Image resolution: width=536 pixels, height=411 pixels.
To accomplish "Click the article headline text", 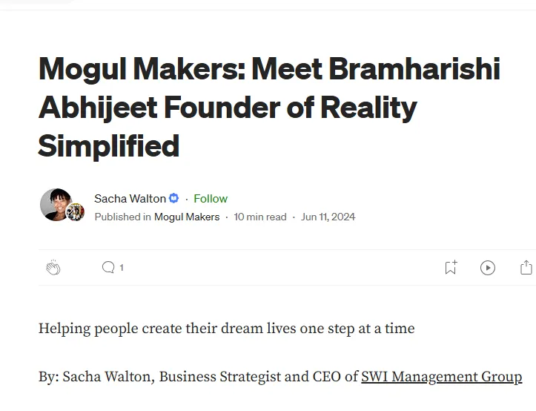I will click(269, 107).
